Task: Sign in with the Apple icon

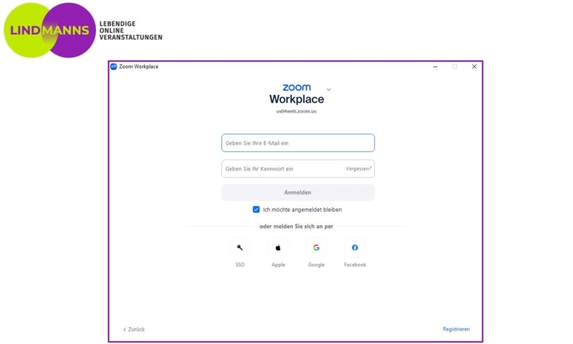Action: 278,248
